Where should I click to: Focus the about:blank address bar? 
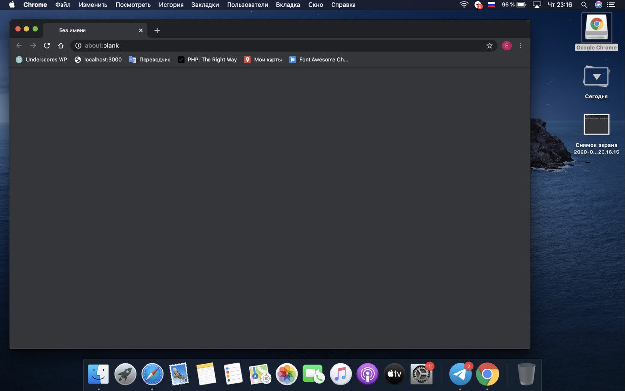[284, 45]
